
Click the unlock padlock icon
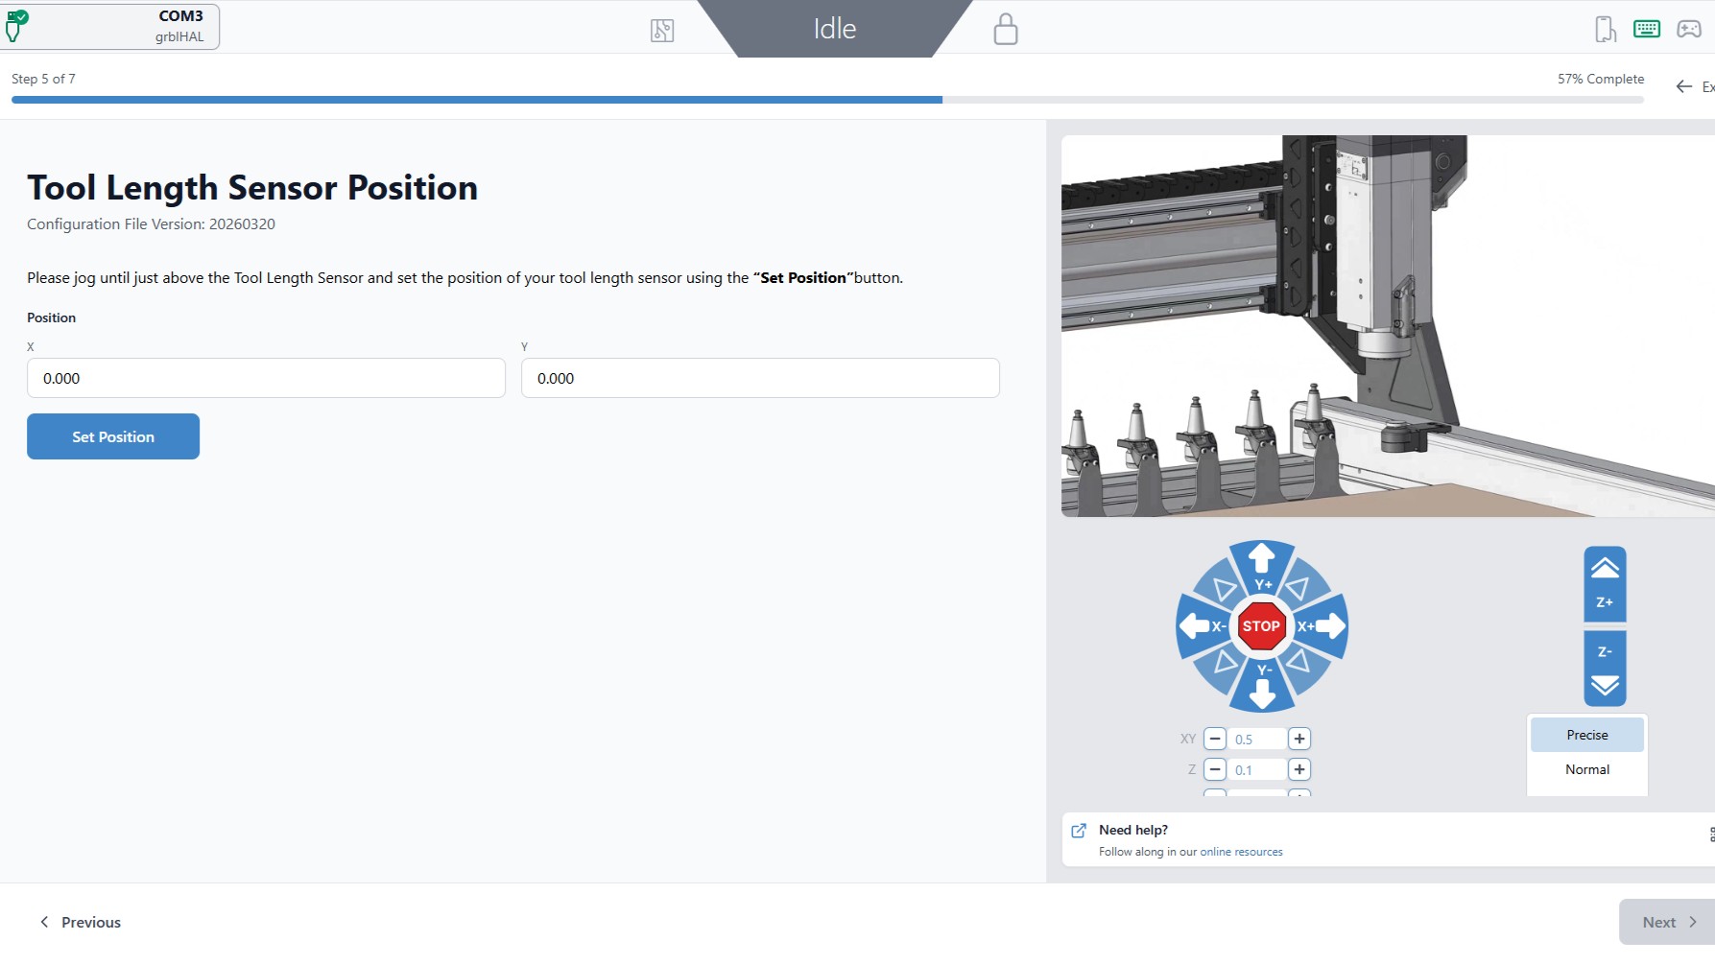[x=1005, y=29]
